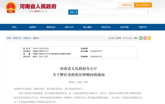Image resolution: width=165 pixels, height=104 pixels.
Task: Click the 无障碍阅读 button
Action: [127, 5]
